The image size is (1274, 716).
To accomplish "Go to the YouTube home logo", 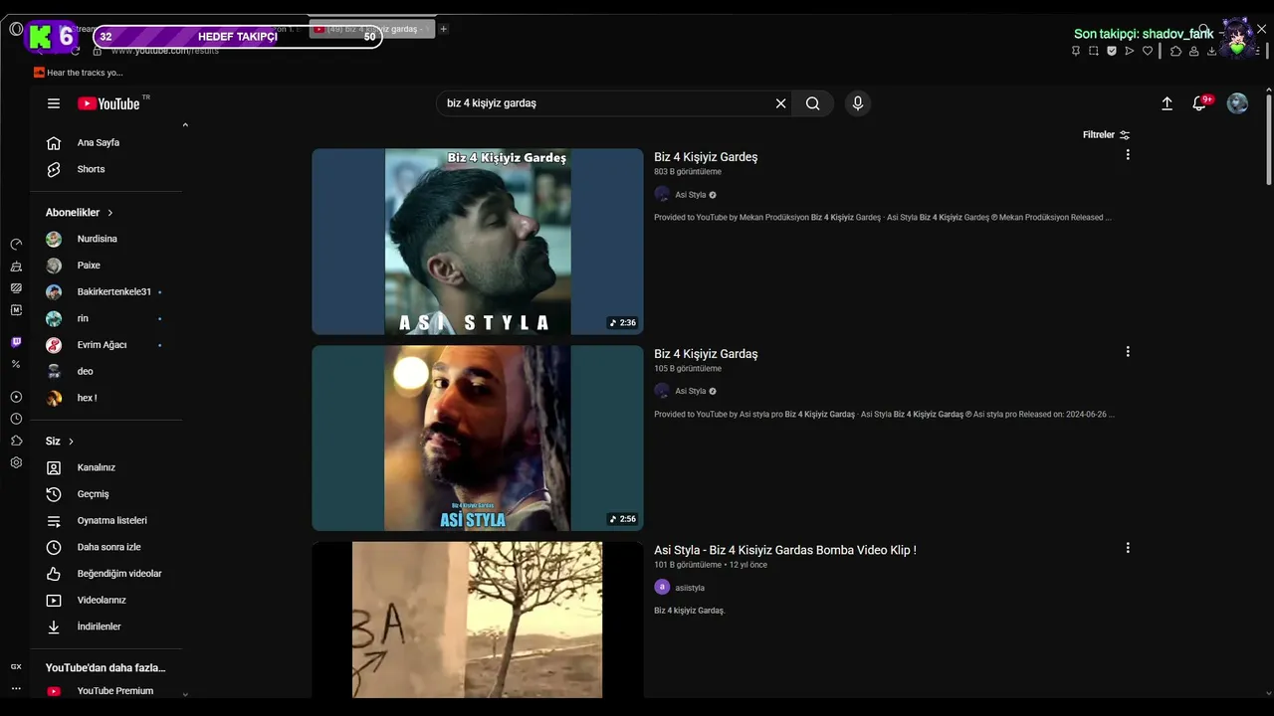I will 109,103.
